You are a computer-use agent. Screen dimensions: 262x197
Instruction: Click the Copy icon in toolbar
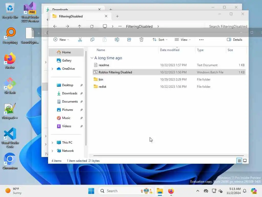point(92,40)
